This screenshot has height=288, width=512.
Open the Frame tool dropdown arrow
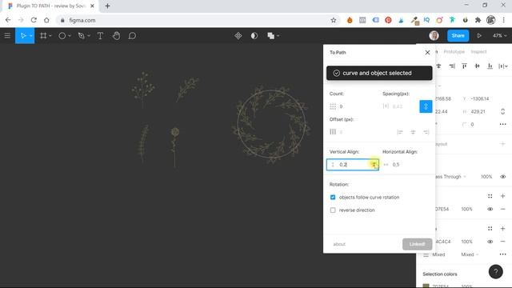[x=50, y=36]
